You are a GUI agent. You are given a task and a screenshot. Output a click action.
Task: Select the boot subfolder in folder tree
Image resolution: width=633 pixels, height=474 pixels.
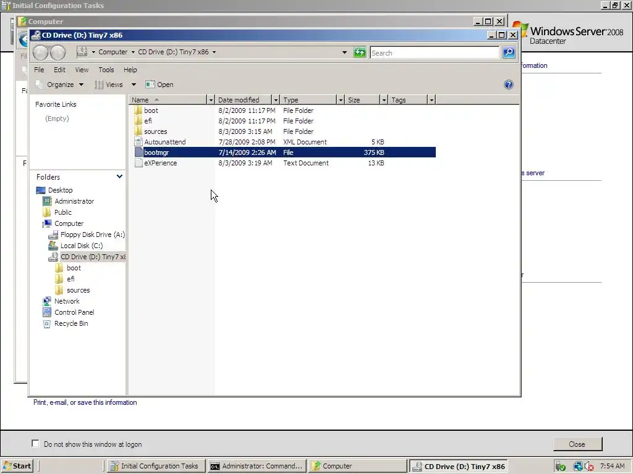(x=74, y=268)
